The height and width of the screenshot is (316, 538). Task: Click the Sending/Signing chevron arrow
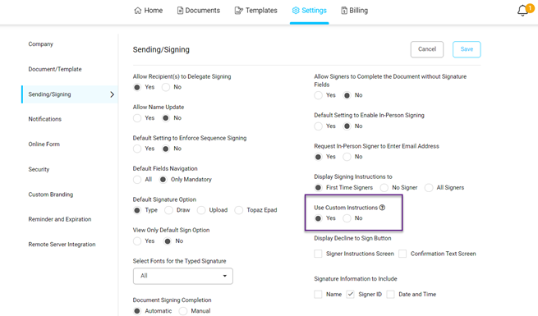(x=112, y=94)
